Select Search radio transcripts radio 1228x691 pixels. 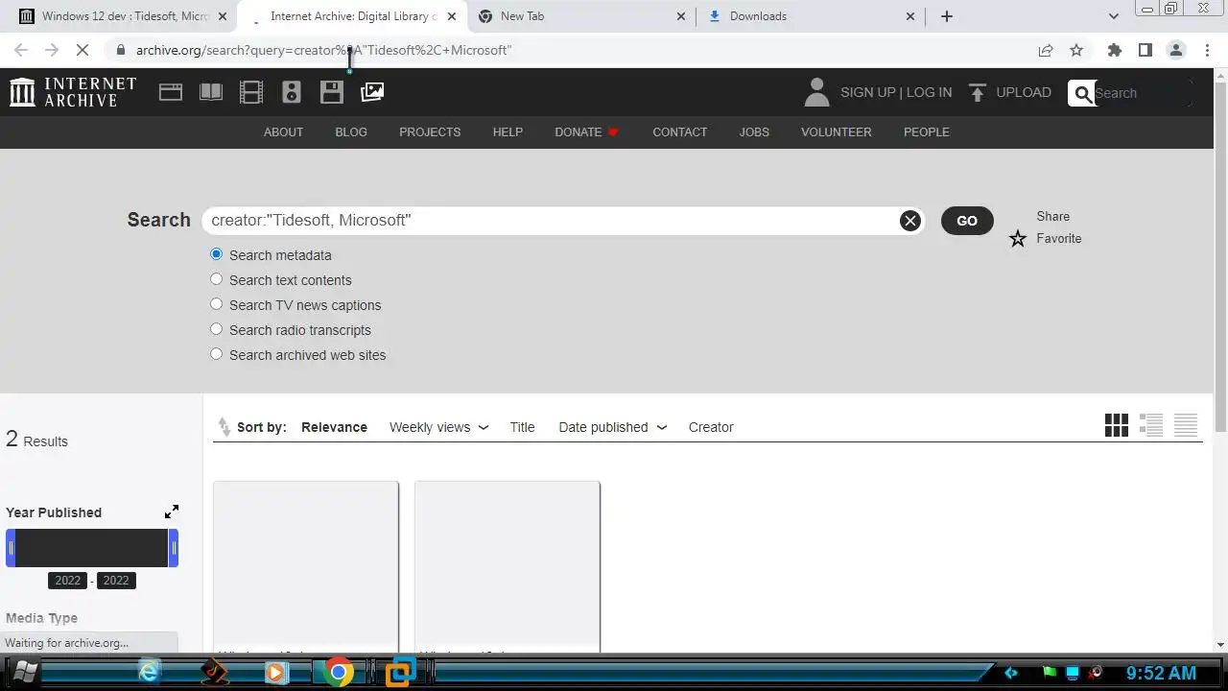[216, 329]
